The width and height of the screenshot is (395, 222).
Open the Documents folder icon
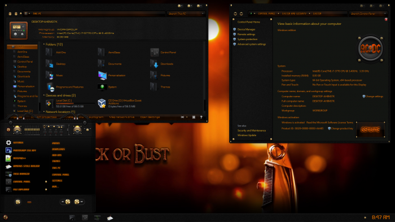coord(101,64)
